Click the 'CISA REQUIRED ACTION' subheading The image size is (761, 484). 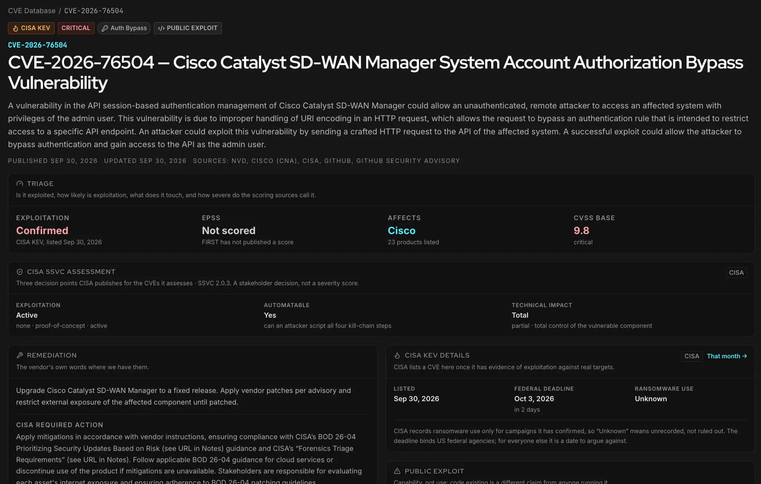tap(60, 425)
